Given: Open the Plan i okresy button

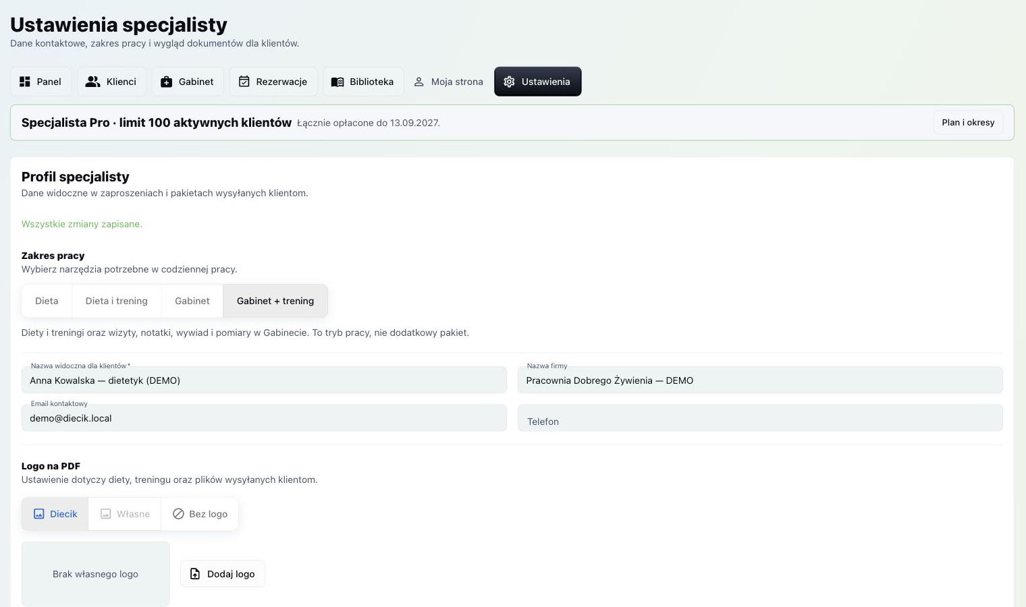Looking at the screenshot, I should [968, 123].
